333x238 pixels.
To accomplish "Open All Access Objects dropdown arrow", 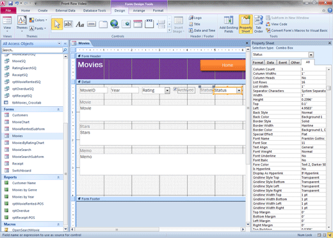I will pos(59,44).
